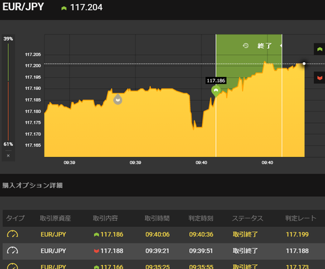The width and height of the screenshot is (325, 269).
Task: Select the green entry marker at 117.186
Action: (x=216, y=91)
